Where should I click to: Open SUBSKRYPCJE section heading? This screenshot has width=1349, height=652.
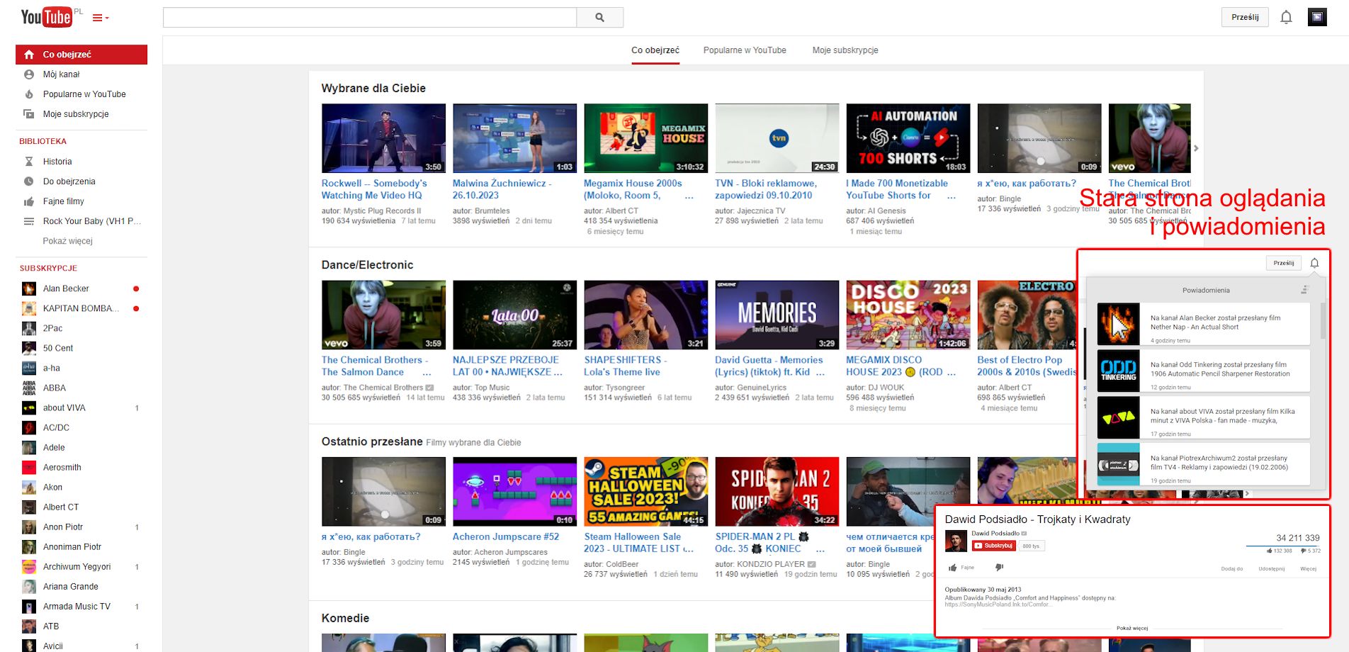pos(48,268)
